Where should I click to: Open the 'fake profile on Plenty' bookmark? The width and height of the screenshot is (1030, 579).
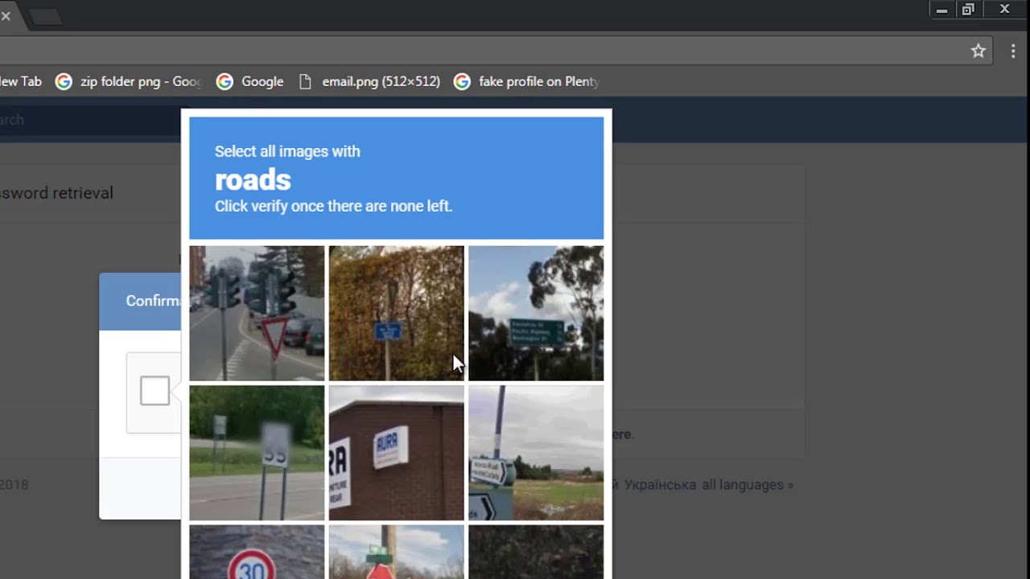coord(526,81)
